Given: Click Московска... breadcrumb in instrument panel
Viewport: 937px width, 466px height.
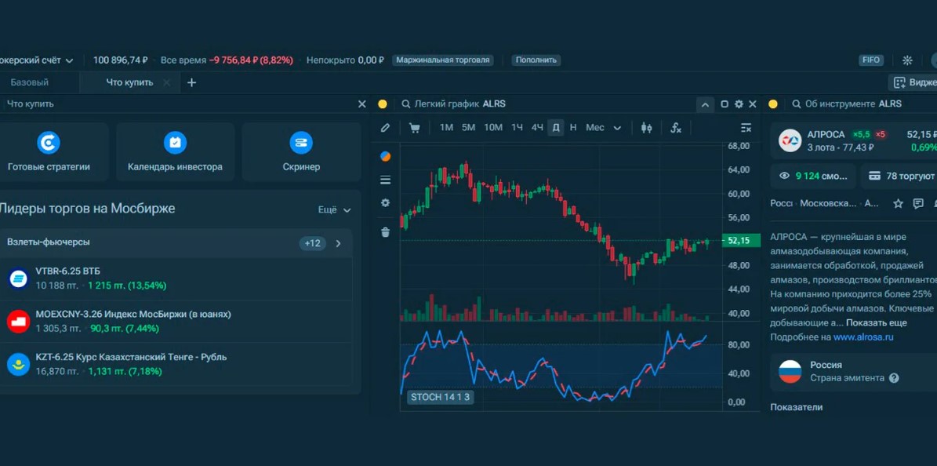Looking at the screenshot, I should [x=828, y=203].
